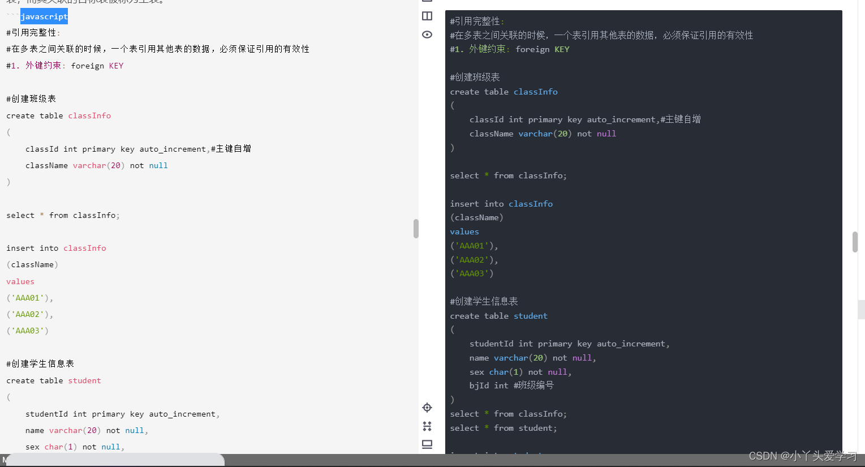The width and height of the screenshot is (865, 467).
Task: Click '#在多表之间关联的时候' line in editor
Action: pos(158,49)
